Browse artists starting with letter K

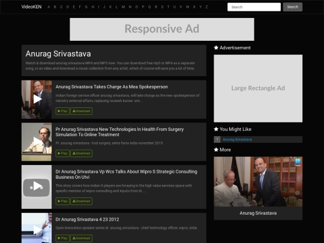[110, 7]
